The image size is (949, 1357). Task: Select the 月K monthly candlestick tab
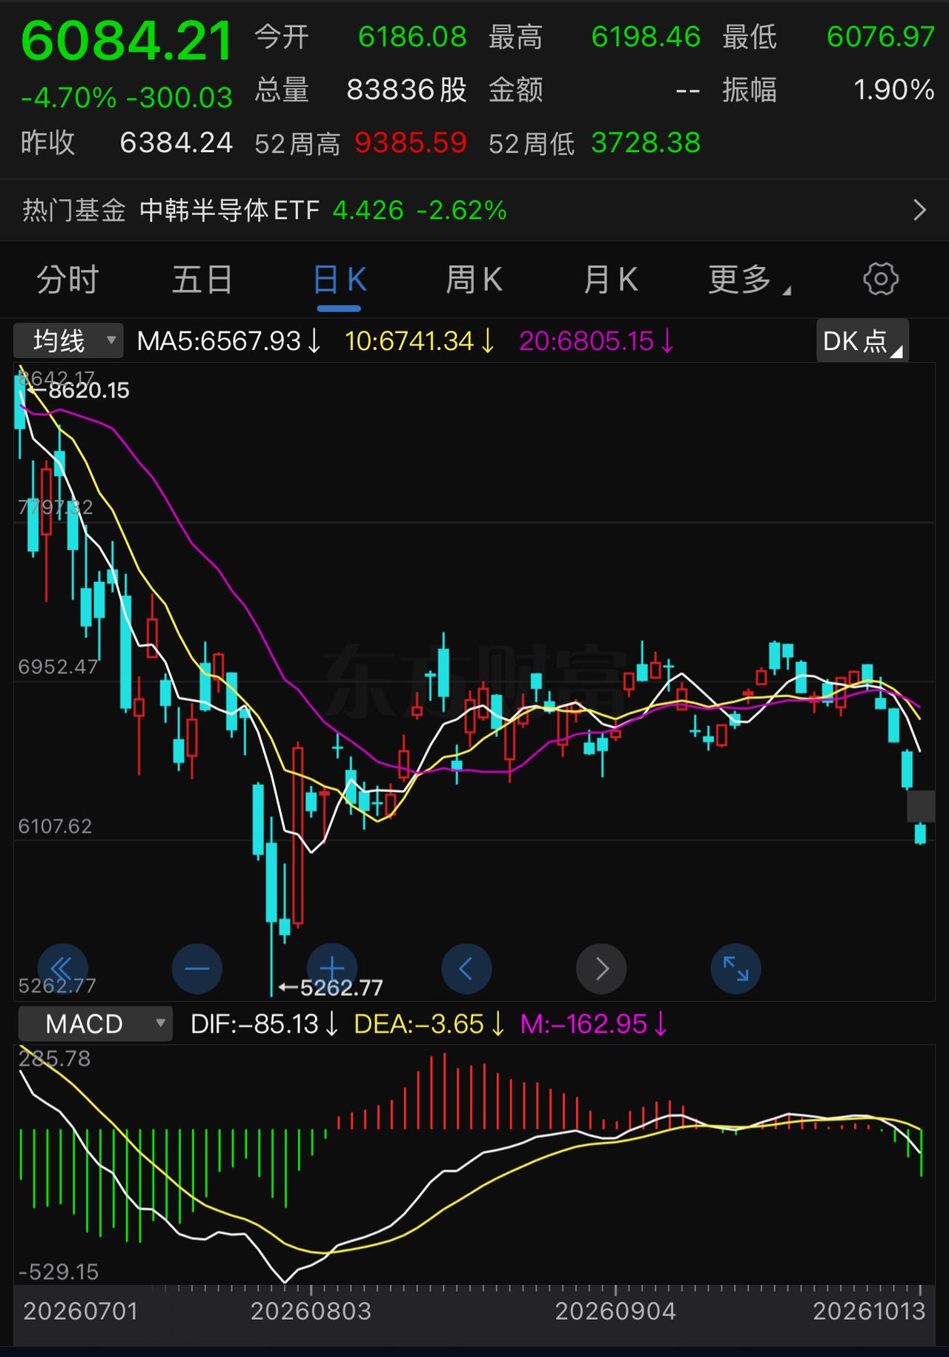tap(610, 280)
